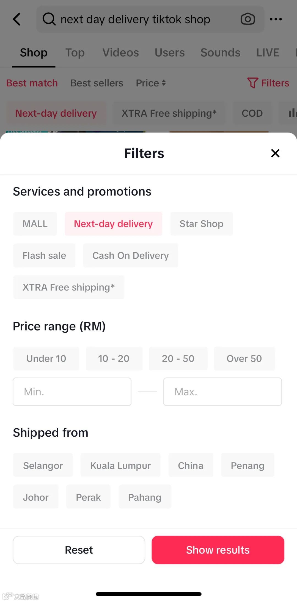Switch to the Videos tab
Image resolution: width=297 pixels, height=602 pixels.
[121, 53]
